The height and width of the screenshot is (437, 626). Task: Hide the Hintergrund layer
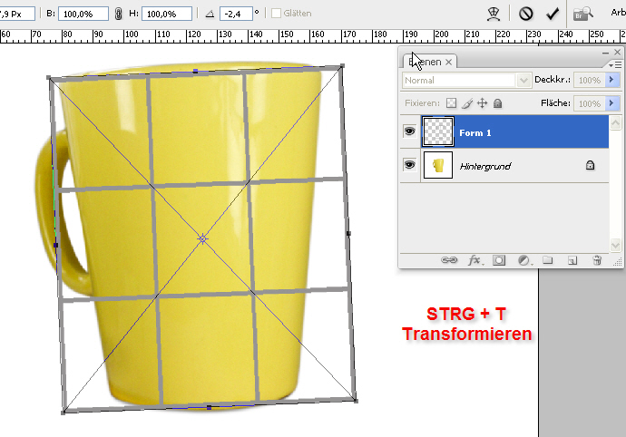[x=409, y=165]
